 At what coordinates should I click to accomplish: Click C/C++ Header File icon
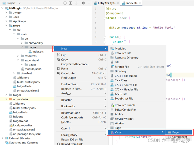coord(112,89)
